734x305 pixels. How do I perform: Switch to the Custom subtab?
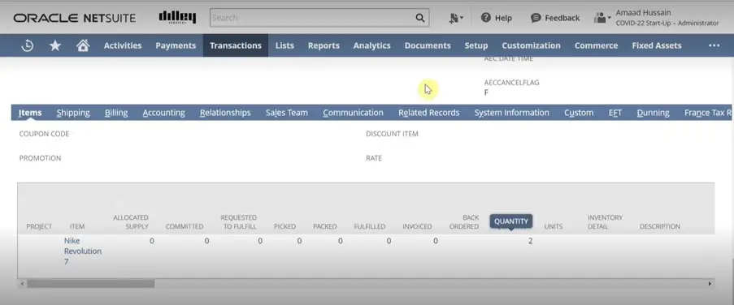click(x=579, y=113)
